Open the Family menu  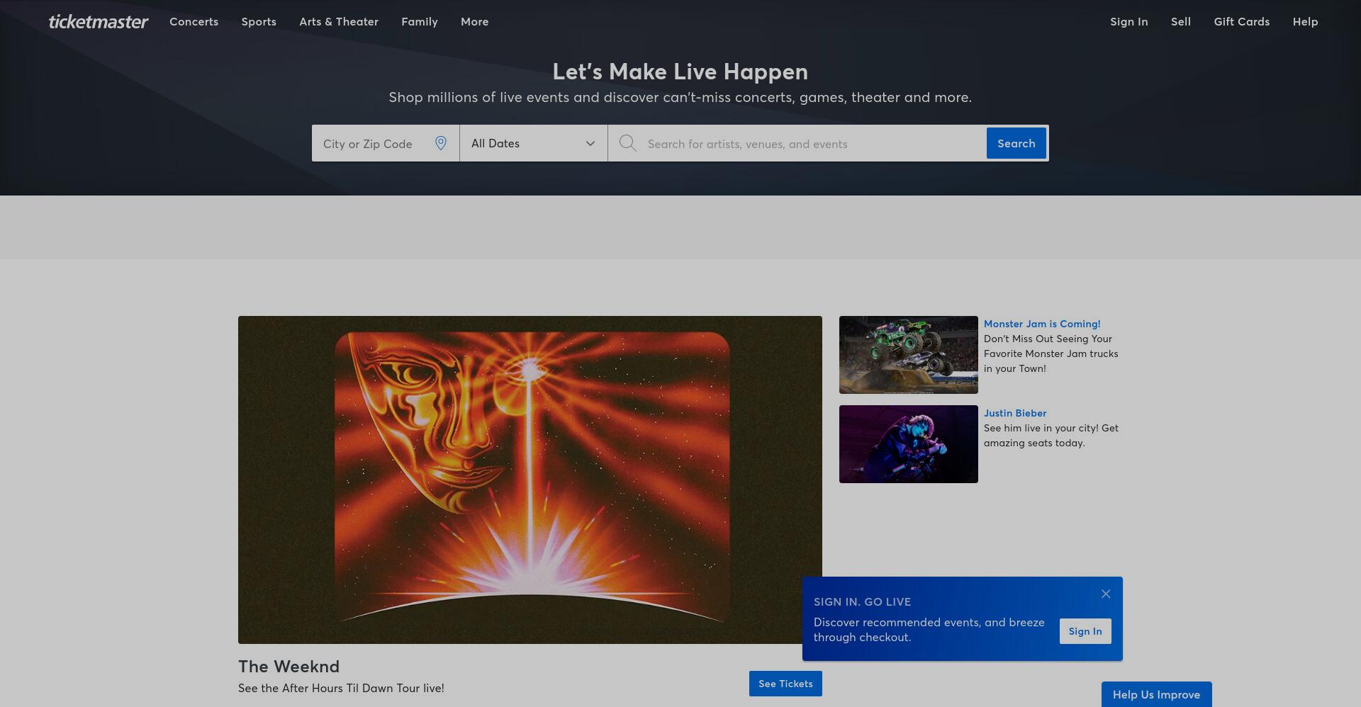[x=420, y=22]
